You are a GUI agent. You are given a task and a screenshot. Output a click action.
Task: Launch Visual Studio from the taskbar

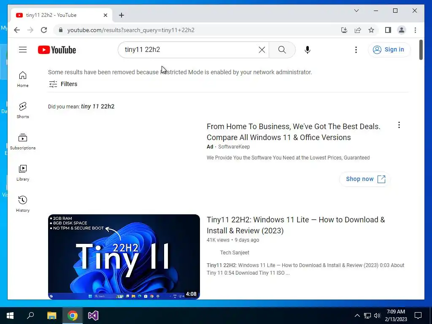93,316
